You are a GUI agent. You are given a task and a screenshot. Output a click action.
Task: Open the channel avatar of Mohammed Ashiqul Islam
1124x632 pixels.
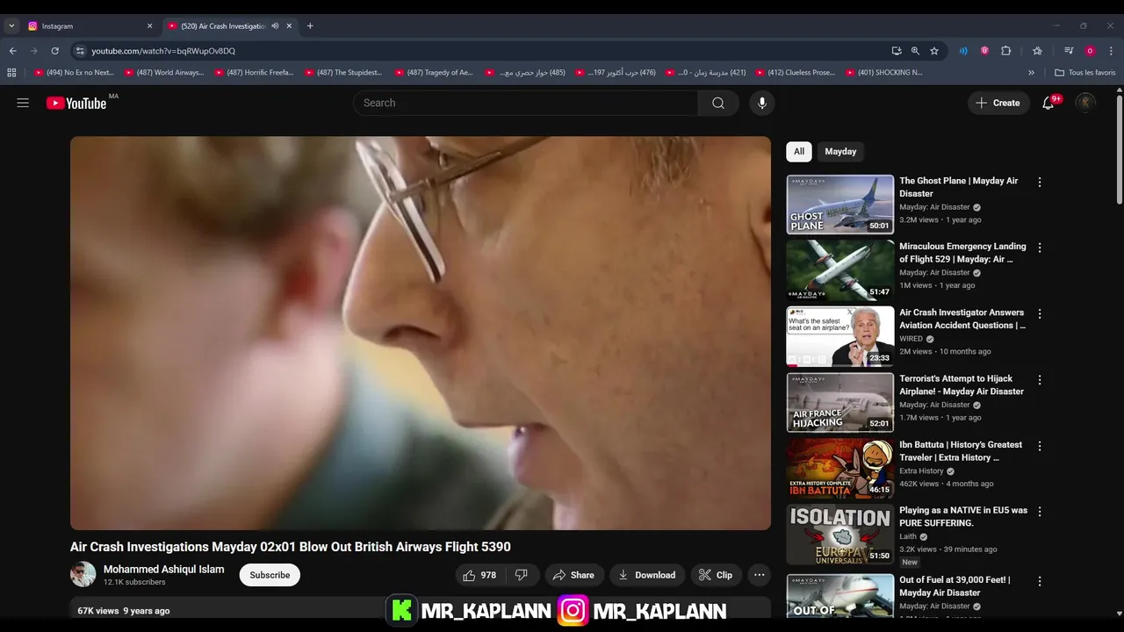pos(83,575)
